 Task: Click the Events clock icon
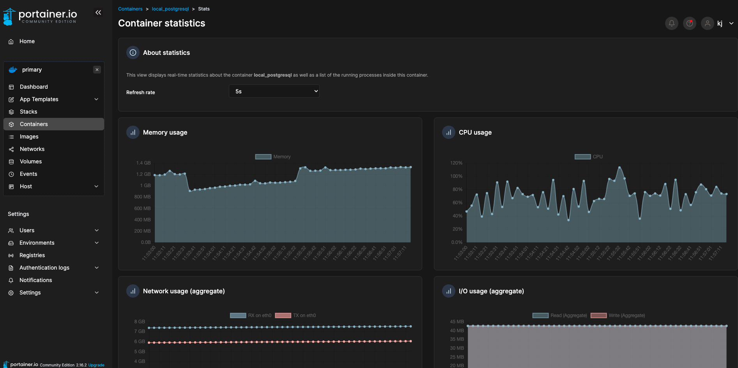(11, 174)
